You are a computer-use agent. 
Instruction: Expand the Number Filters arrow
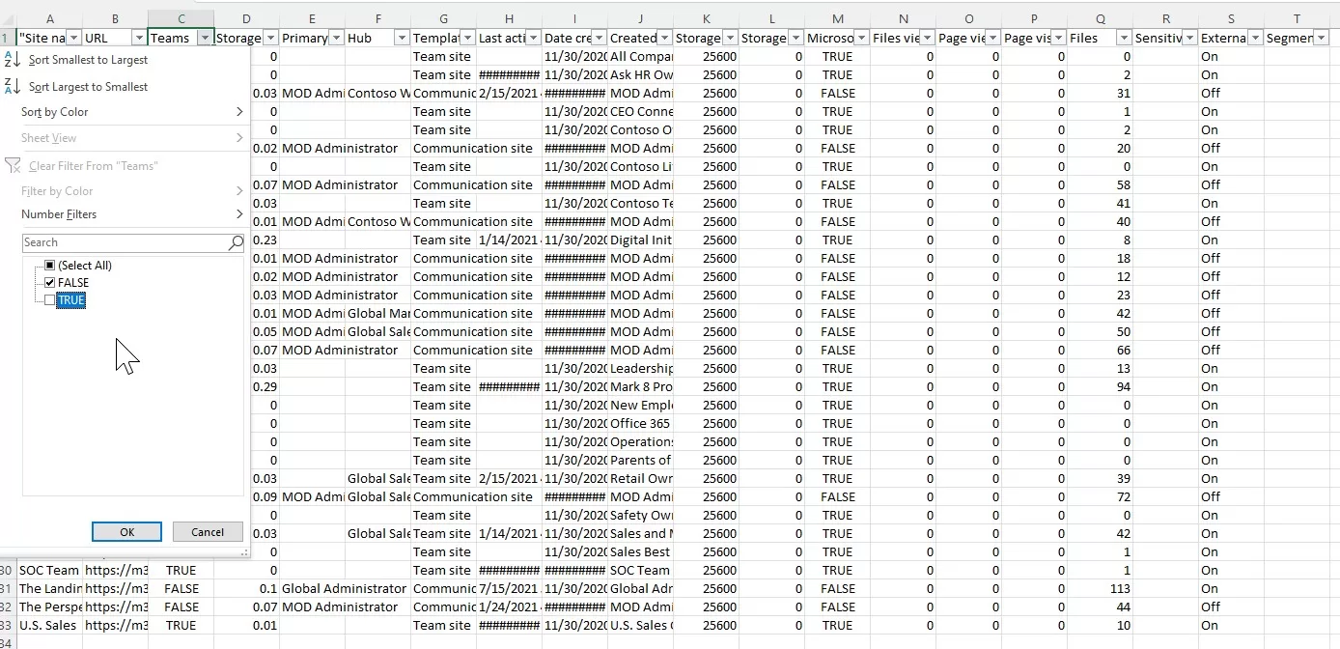click(239, 214)
